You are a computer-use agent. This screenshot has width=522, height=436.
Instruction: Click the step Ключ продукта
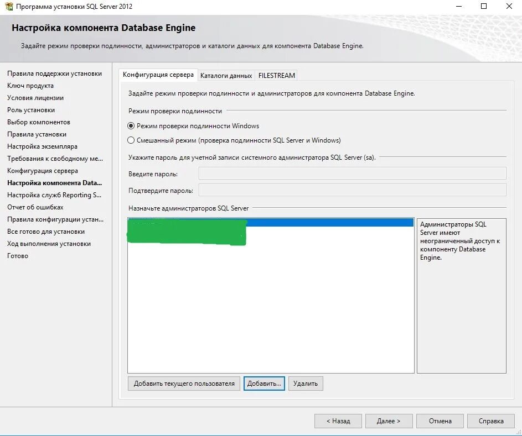coord(30,86)
